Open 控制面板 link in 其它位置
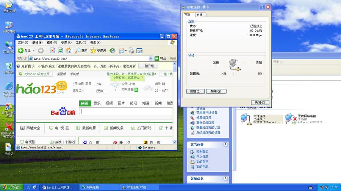This screenshot has width=341, height=191. [x=202, y=152]
